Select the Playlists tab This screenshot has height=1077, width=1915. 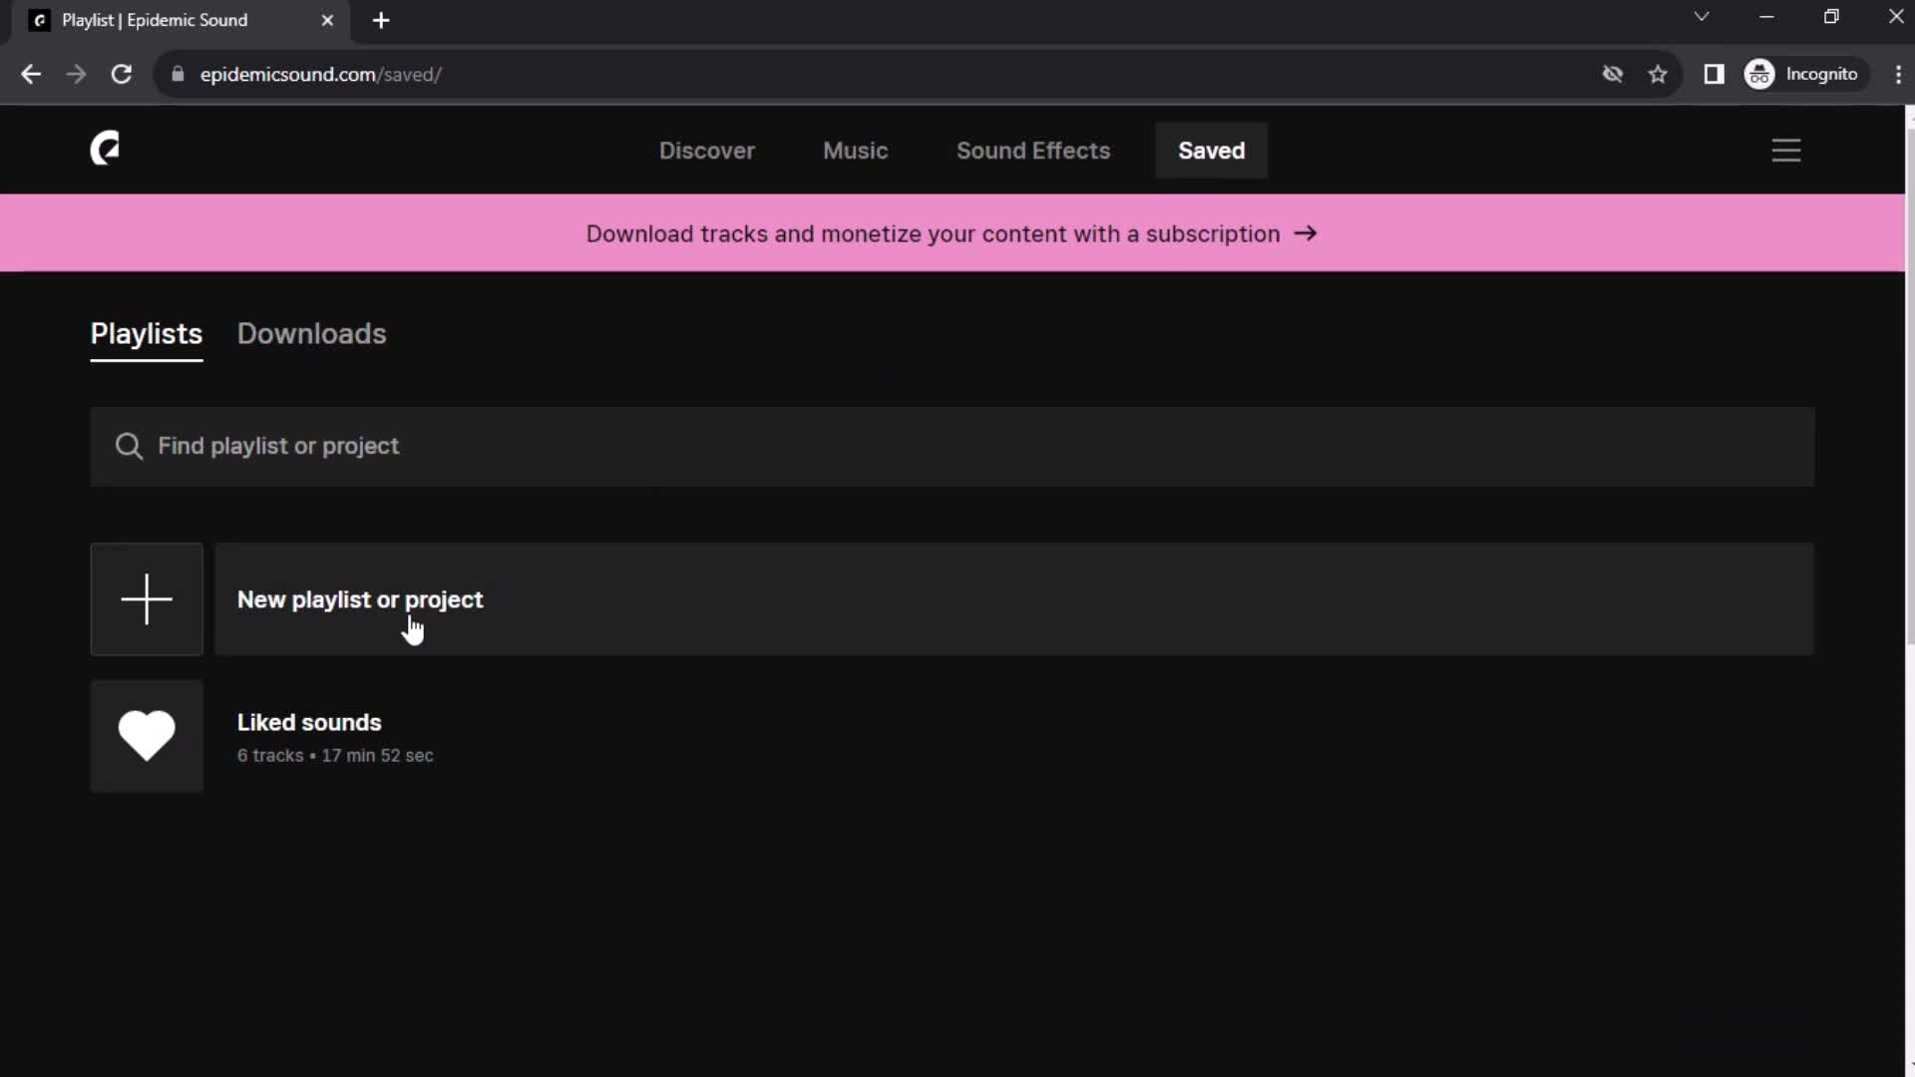(x=146, y=333)
